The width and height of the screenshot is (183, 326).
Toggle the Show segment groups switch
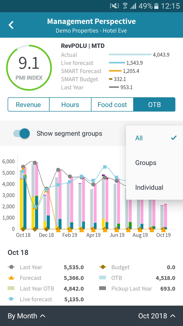[x=22, y=133]
